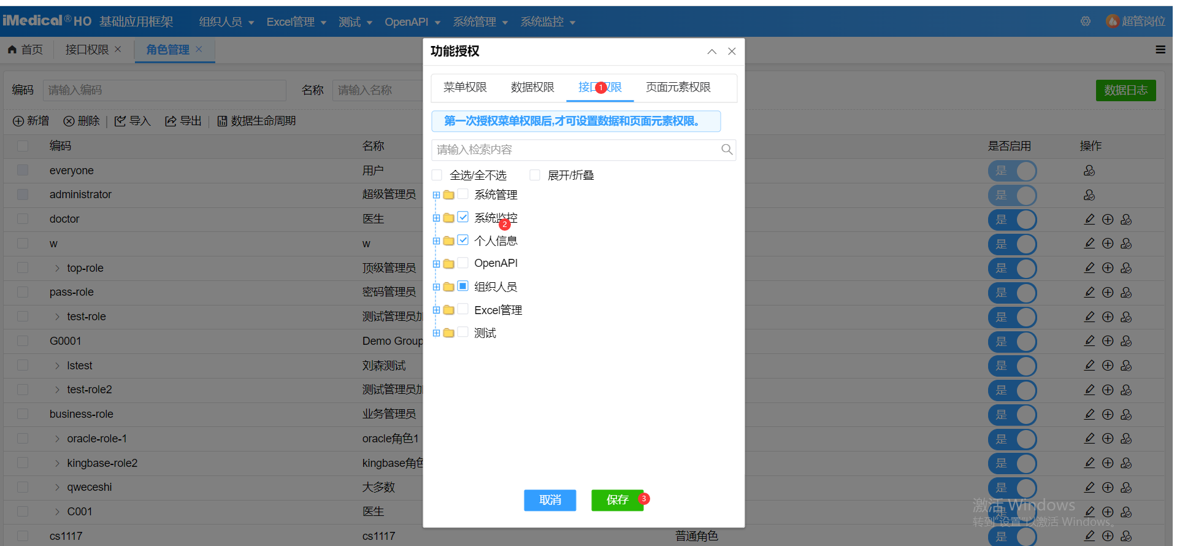Switch to the 菜单权限 tab
The height and width of the screenshot is (546, 1177).
(x=465, y=87)
